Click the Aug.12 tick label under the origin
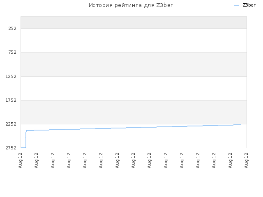 (x=20, y=160)
